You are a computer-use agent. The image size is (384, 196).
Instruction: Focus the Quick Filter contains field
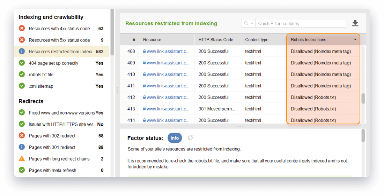click(301, 23)
